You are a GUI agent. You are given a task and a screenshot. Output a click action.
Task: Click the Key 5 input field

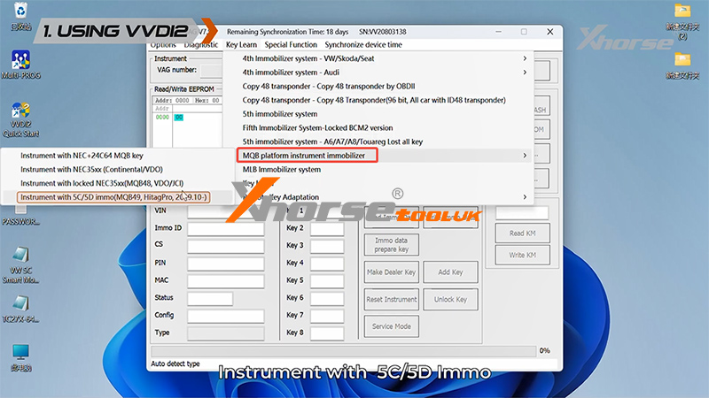coord(327,281)
